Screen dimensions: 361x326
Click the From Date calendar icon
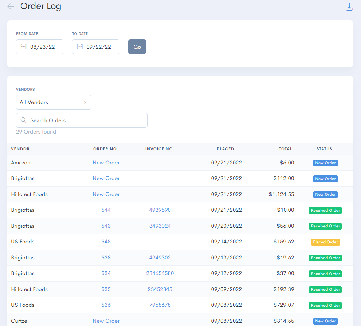coord(23,47)
